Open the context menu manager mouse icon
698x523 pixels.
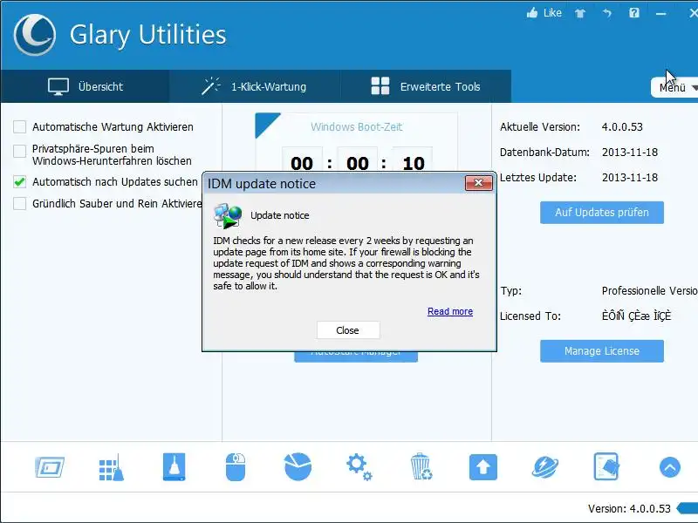pos(236,467)
